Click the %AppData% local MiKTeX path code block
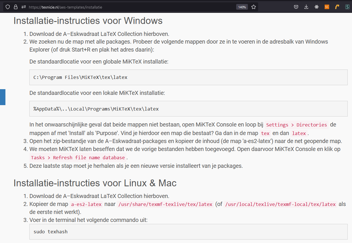This screenshot has height=243, width=352. (188, 109)
